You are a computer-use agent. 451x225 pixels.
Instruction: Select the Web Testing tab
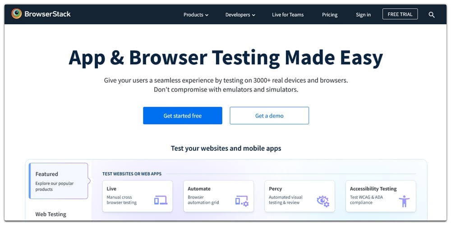coord(51,214)
